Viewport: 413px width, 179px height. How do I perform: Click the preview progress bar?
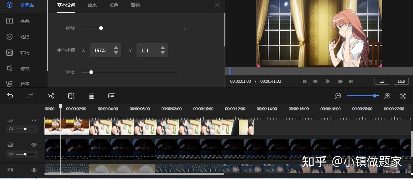click(319, 71)
